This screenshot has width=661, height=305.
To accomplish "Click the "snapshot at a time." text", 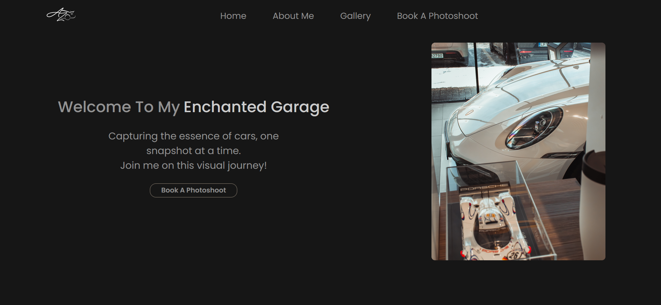I will click(x=193, y=151).
